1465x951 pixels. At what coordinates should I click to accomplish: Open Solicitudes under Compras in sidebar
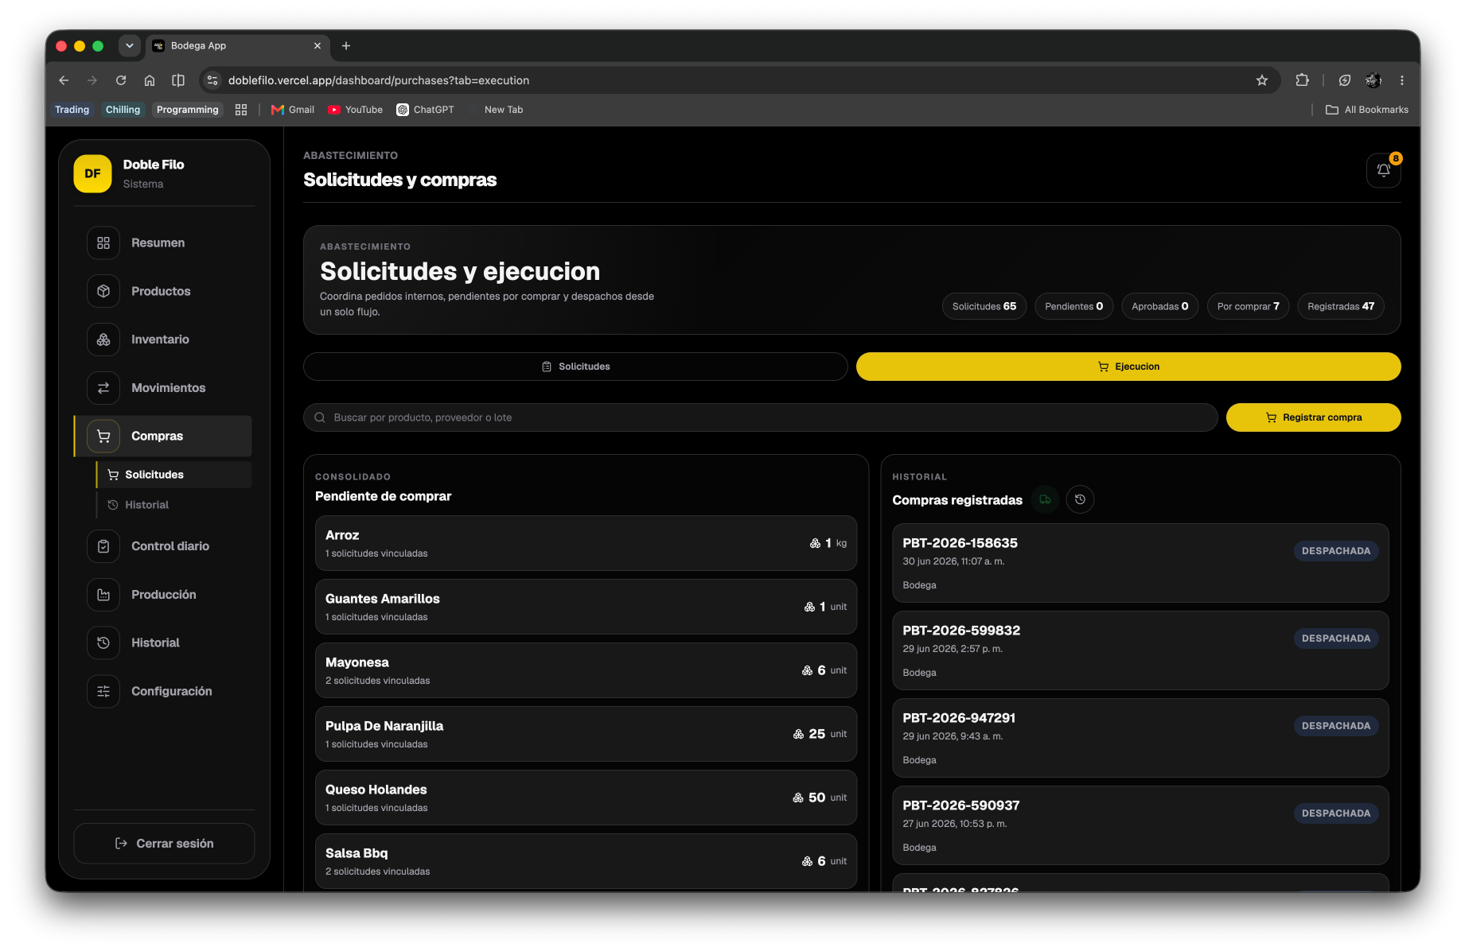pos(174,475)
